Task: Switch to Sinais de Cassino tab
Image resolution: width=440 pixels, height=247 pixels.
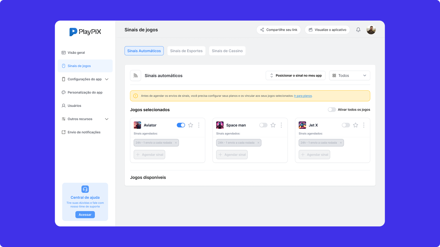Action: point(227,51)
